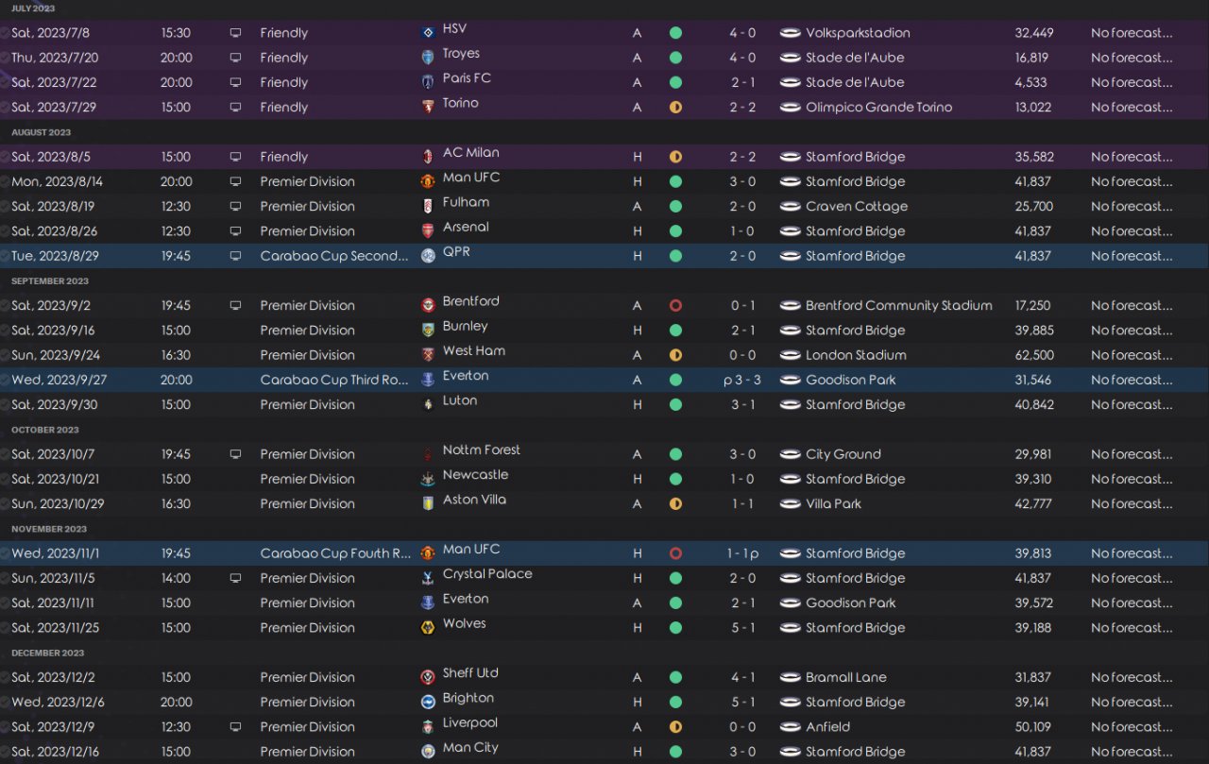Click the Arsenal club badge

428,231
